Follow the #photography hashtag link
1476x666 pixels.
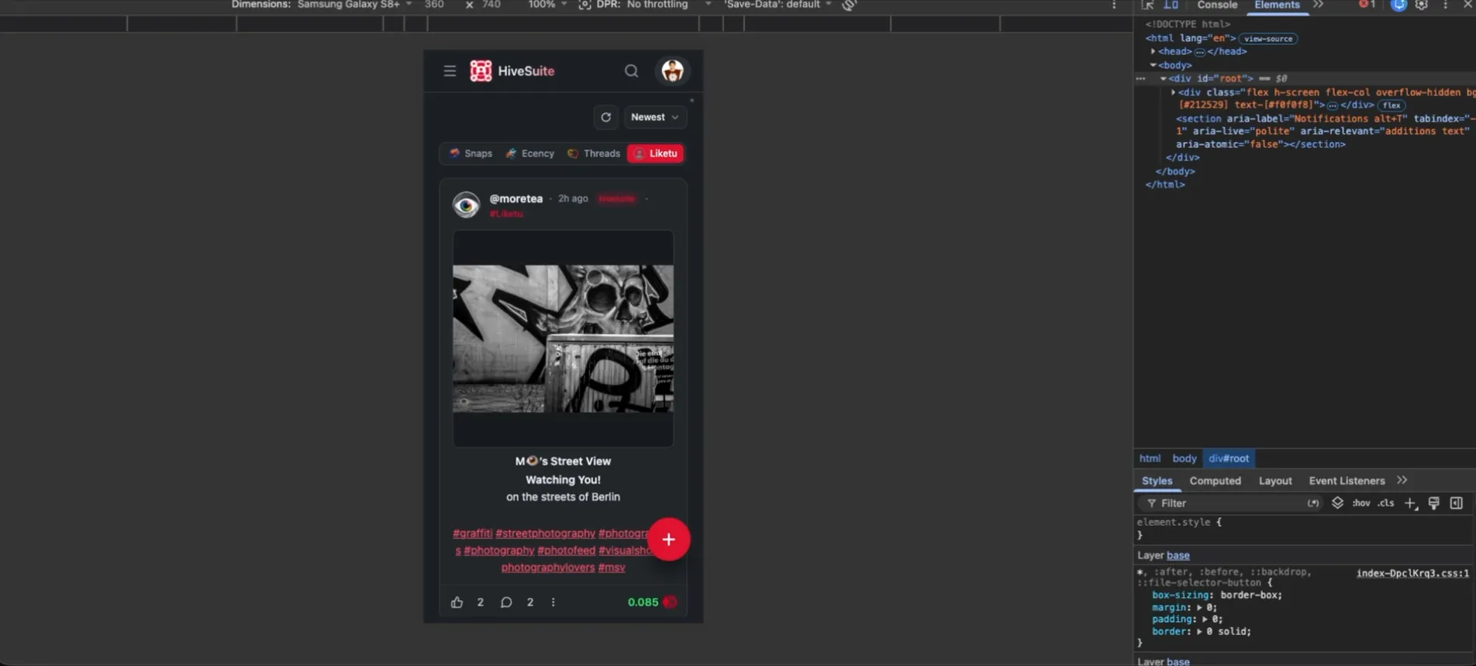[x=499, y=550]
